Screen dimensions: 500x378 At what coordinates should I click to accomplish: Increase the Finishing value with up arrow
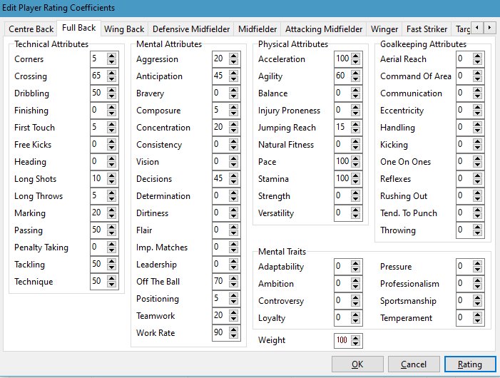click(111, 107)
